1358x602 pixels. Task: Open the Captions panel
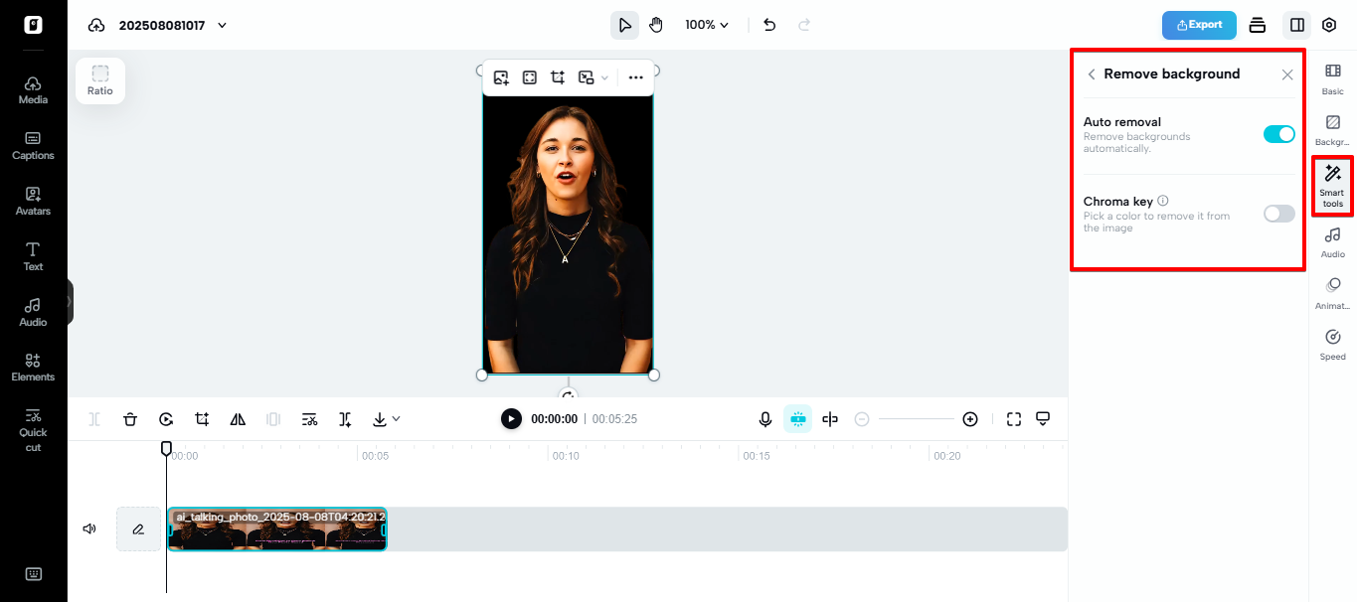point(33,145)
